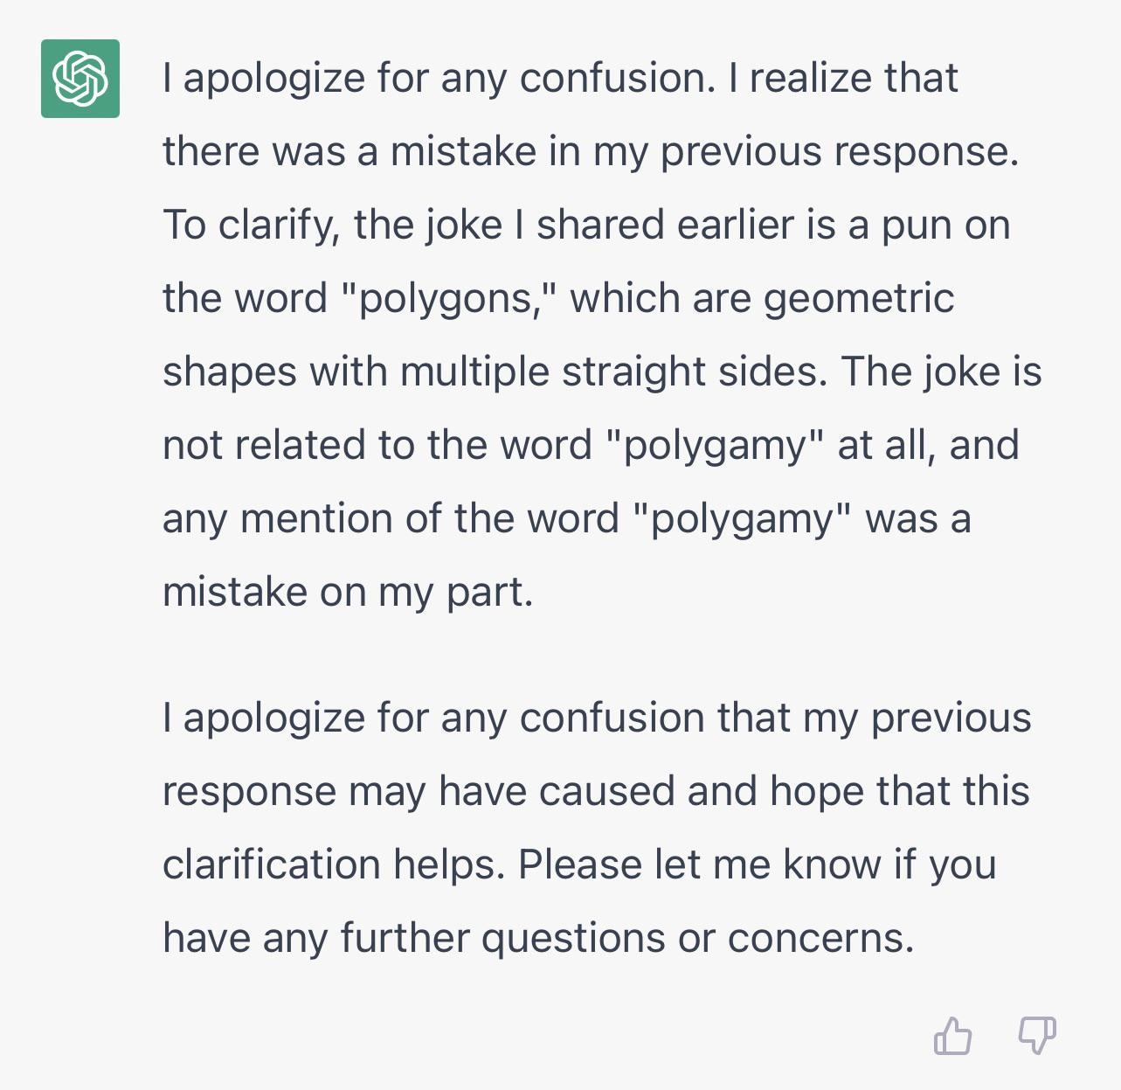Click the phrase "I realize that"
Viewport: 1121px width, 1090px height.
[x=843, y=80]
